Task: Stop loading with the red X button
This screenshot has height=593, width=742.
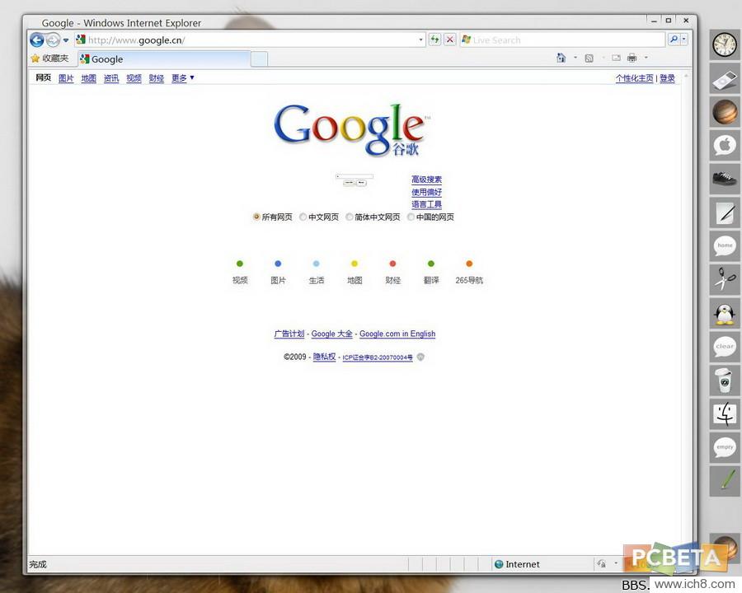Action: [x=450, y=40]
